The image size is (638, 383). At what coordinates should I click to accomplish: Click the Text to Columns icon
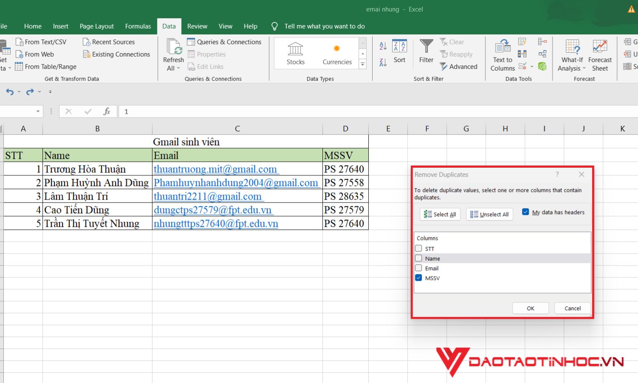point(503,47)
